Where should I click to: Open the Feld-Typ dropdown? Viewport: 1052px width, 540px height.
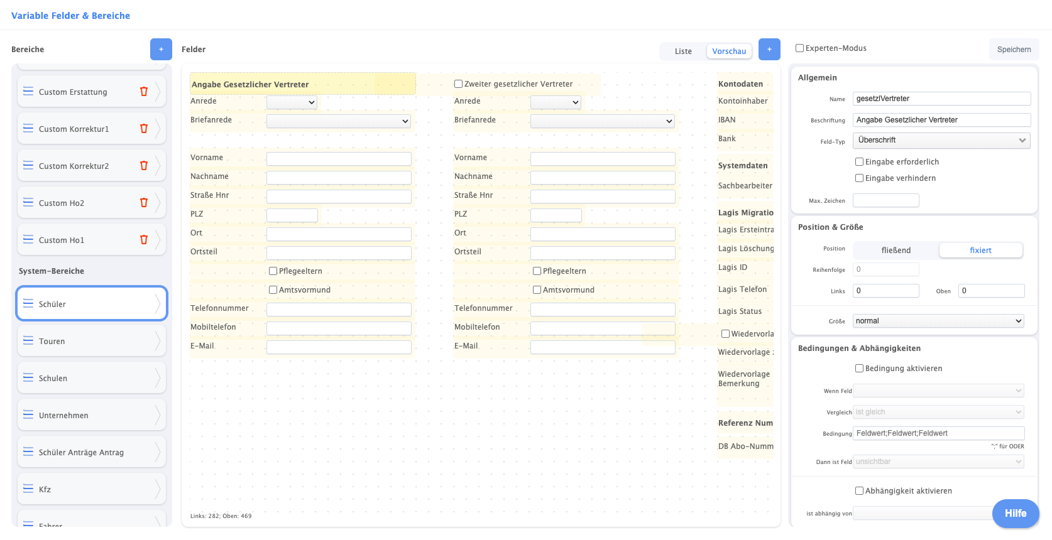point(941,140)
